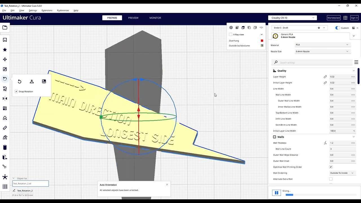Screen dimensions: 361x203
Task: Switch to top view cube icon
Action: click(243, 28)
